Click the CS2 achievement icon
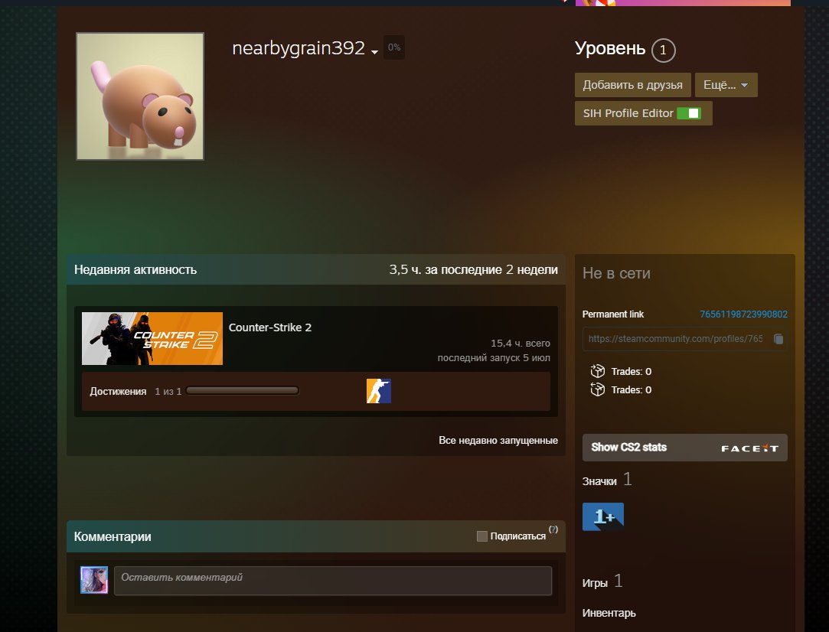The image size is (829, 632). [x=379, y=391]
